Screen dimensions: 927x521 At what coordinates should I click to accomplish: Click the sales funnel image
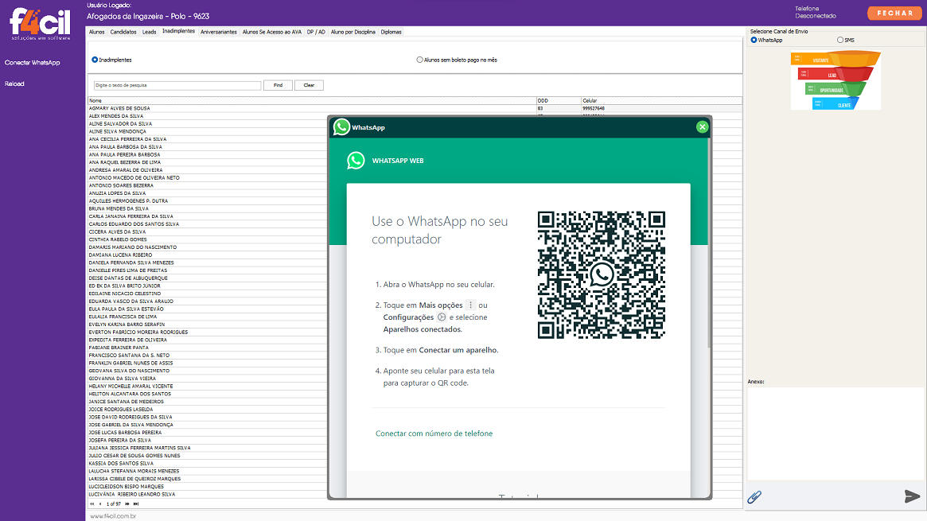pos(835,80)
